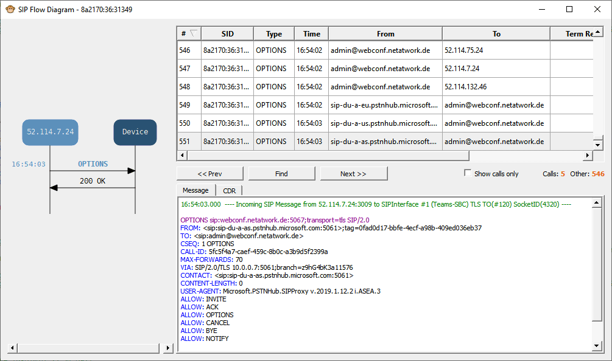This screenshot has width=612, height=361.
Task: Switch to the CDR tab
Action: (229, 191)
